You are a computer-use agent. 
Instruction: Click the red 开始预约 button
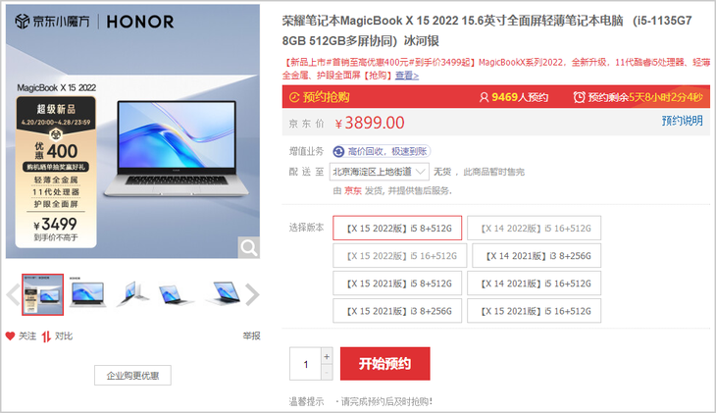coord(384,364)
